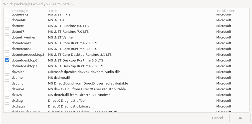Tick the dotnetcoredesktop3 checkbox
Viewport: 252px width, 124px height.
pos(7,54)
